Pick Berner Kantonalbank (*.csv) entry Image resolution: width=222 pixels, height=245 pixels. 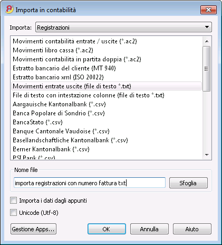(x=51, y=149)
